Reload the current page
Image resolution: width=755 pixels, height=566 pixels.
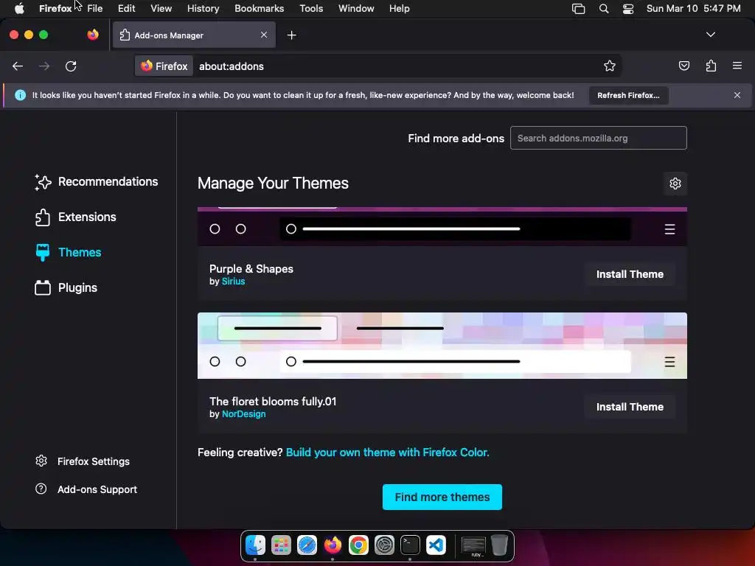[71, 66]
